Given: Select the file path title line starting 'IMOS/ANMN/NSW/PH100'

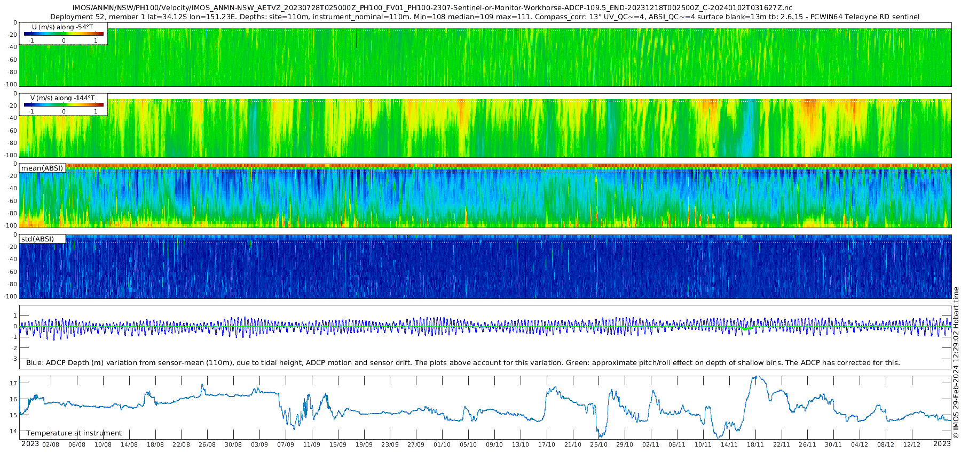Looking at the screenshot, I should coord(432,8).
